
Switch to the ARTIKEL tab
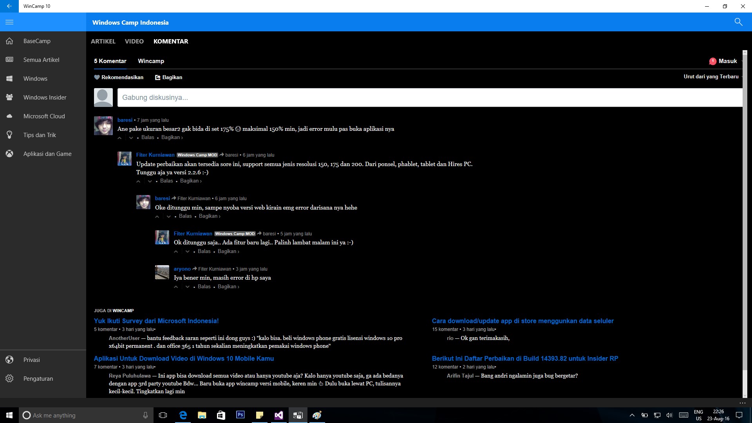coord(103,41)
